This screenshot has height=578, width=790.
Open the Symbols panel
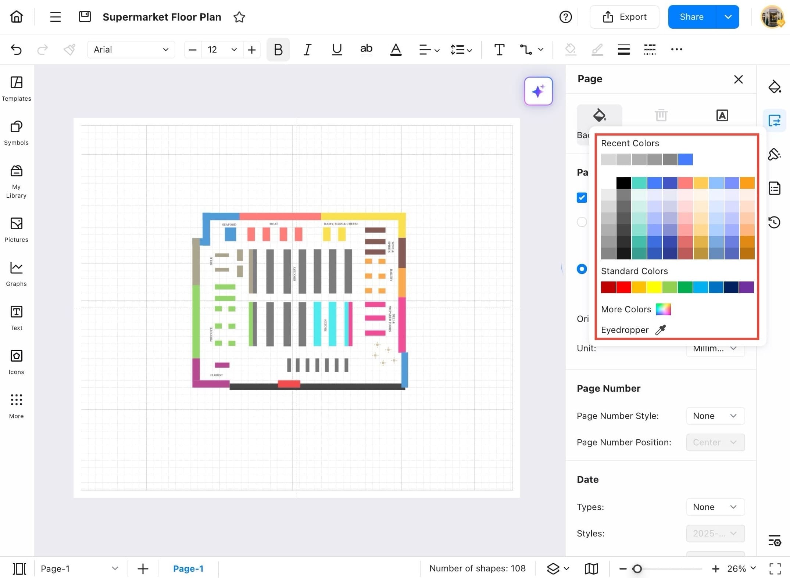point(16,133)
